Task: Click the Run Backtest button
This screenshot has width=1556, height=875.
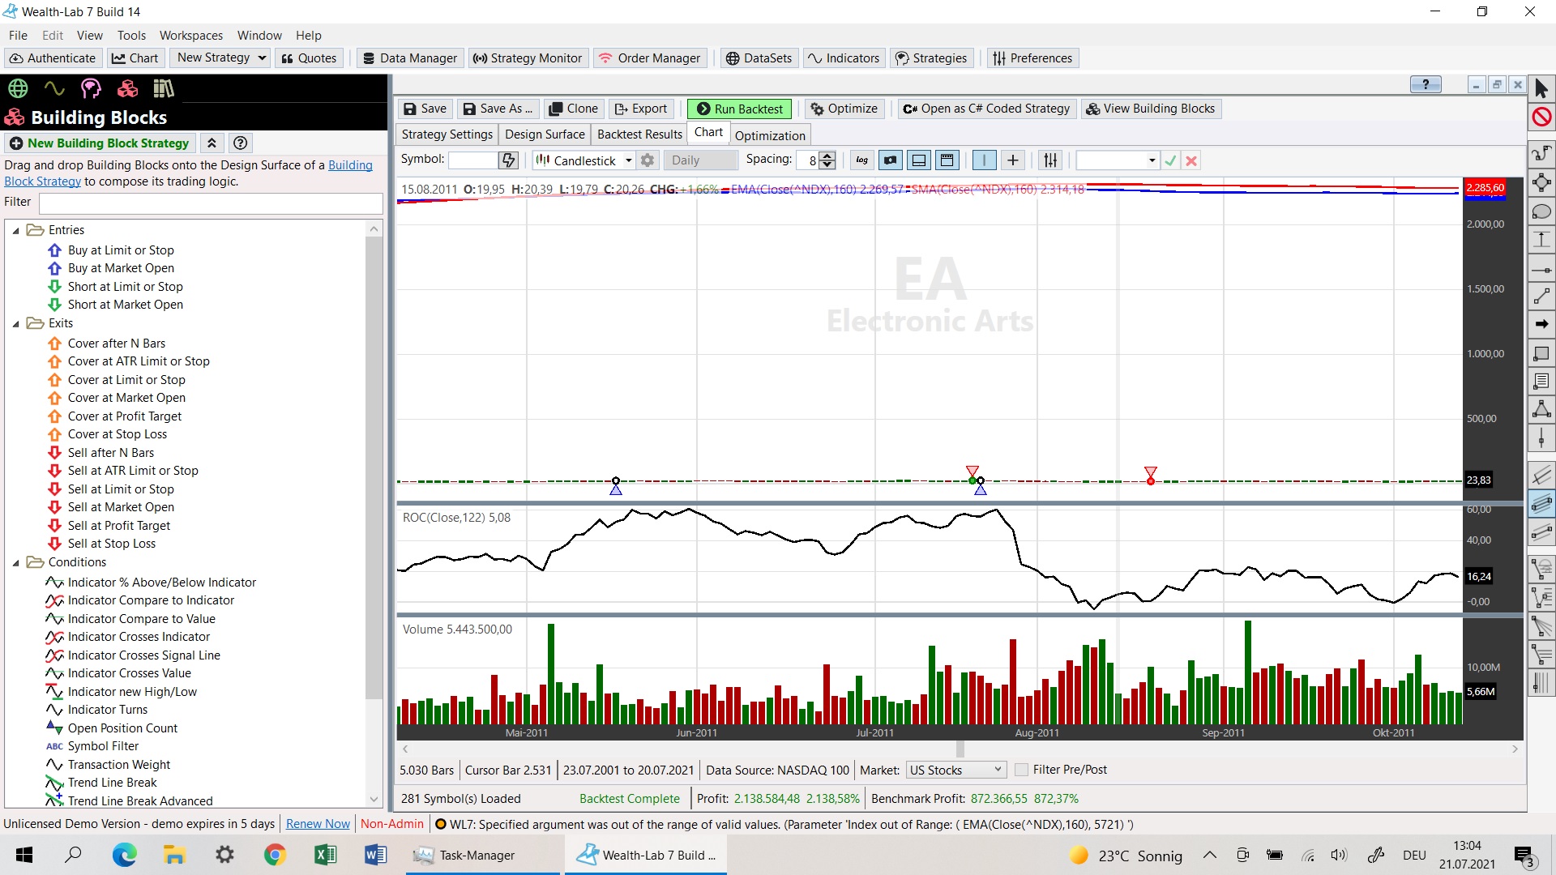Action: 739,109
